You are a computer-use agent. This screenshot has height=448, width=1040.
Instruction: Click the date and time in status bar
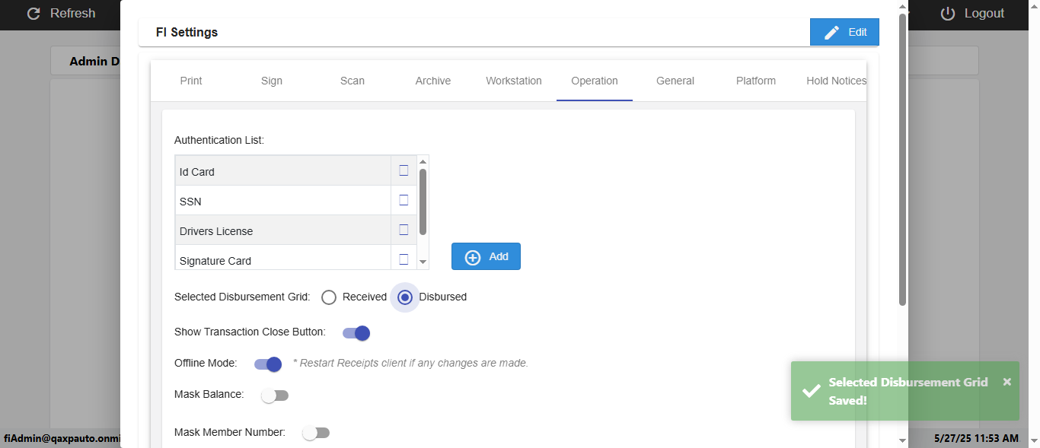[x=976, y=439]
